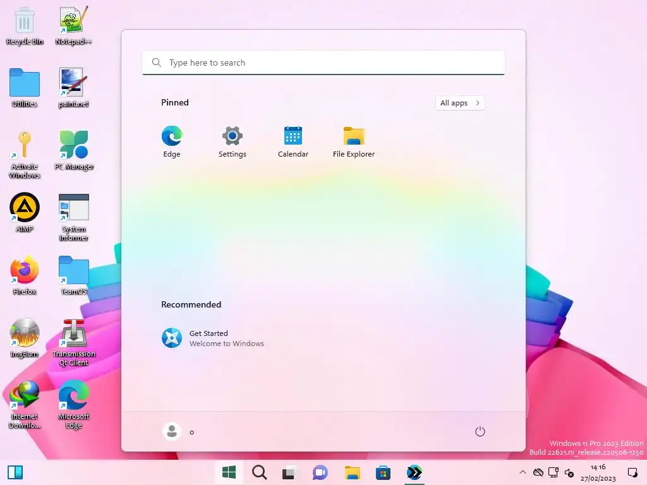Select the TeamOS folder shortcut
Viewport: 647px width, 485px height.
pos(73,276)
